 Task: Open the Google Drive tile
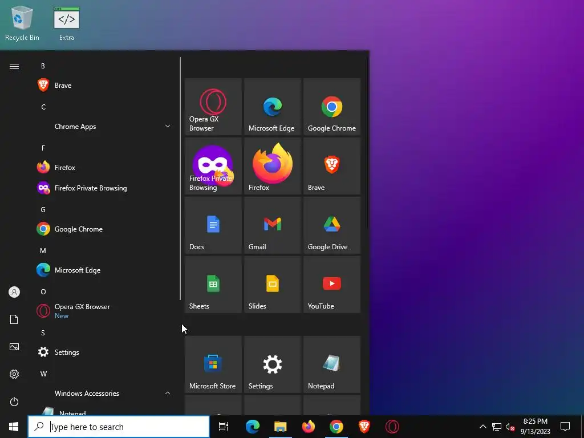pyautogui.click(x=332, y=225)
